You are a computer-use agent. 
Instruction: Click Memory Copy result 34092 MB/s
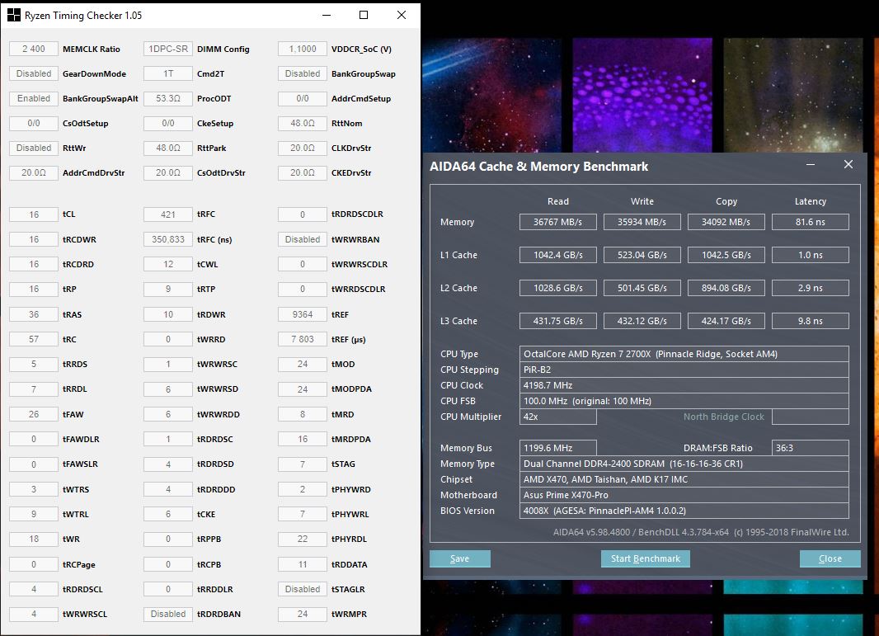coord(726,222)
